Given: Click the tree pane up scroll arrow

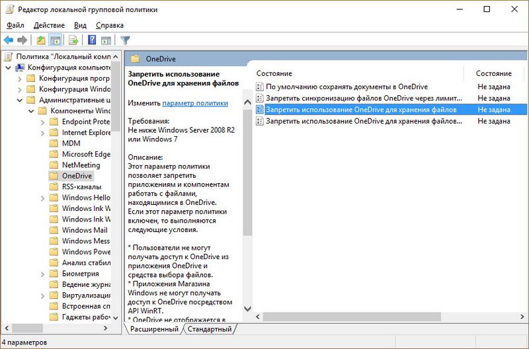Looking at the screenshot, I should pyautogui.click(x=115, y=57).
